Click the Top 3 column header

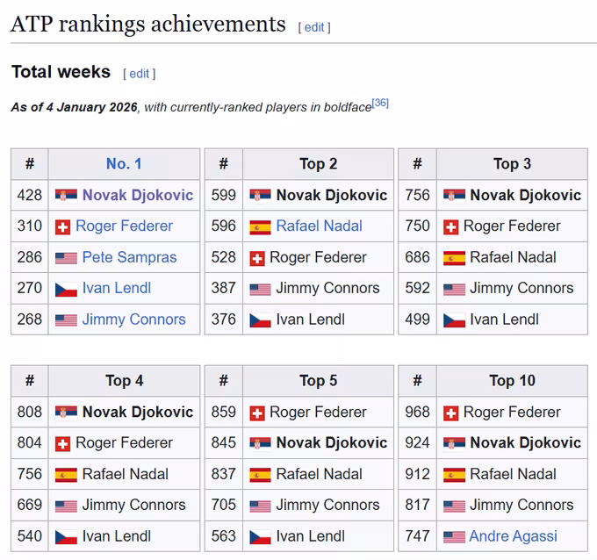pyautogui.click(x=512, y=164)
